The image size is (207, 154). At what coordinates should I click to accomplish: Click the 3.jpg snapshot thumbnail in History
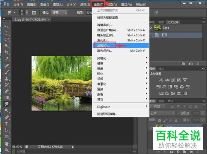pos(157,28)
